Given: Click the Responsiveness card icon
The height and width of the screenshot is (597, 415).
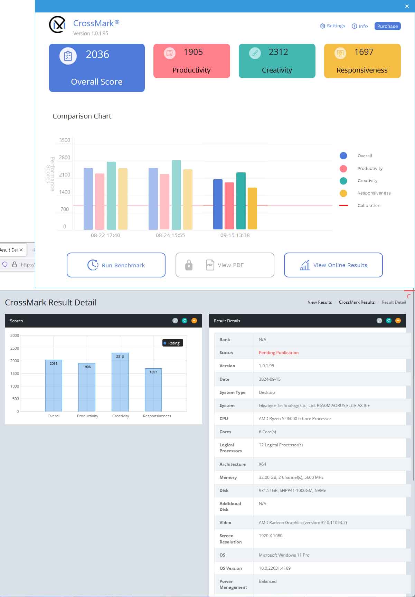Looking at the screenshot, I should pos(340,53).
